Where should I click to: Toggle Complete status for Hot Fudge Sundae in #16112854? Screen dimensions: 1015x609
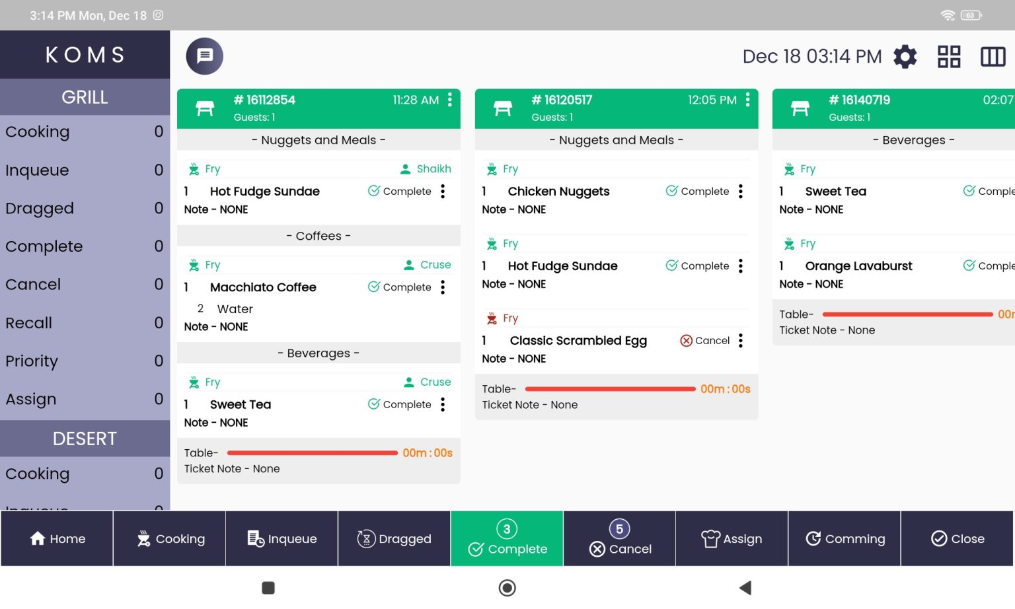tap(400, 192)
